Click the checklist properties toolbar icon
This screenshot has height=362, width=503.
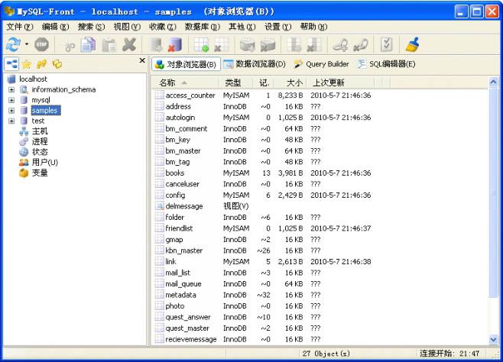tap(387, 44)
